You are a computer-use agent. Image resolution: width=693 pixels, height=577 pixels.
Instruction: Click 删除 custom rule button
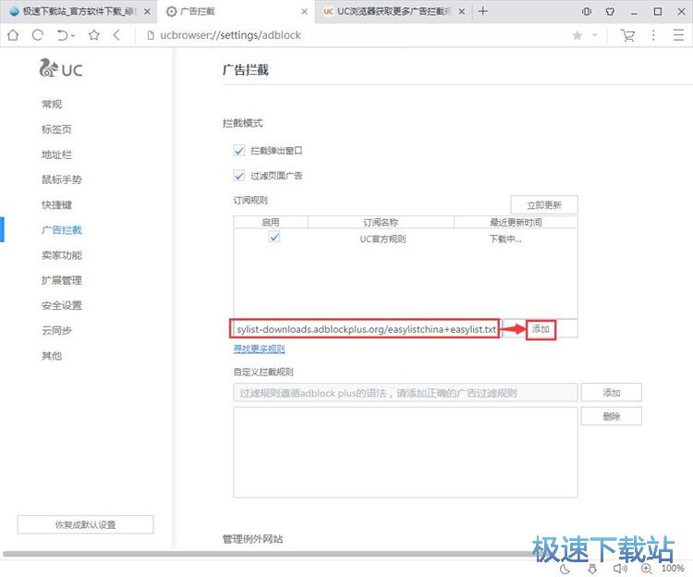pos(612,416)
